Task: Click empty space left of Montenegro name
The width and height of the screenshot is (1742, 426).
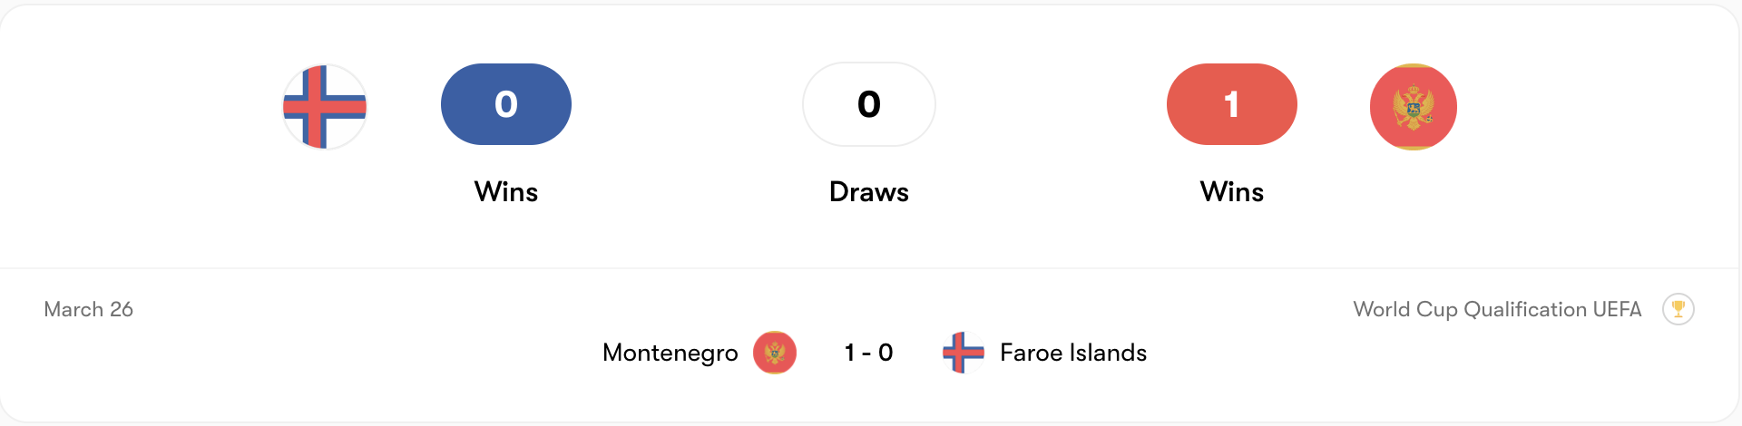Action: click(363, 353)
